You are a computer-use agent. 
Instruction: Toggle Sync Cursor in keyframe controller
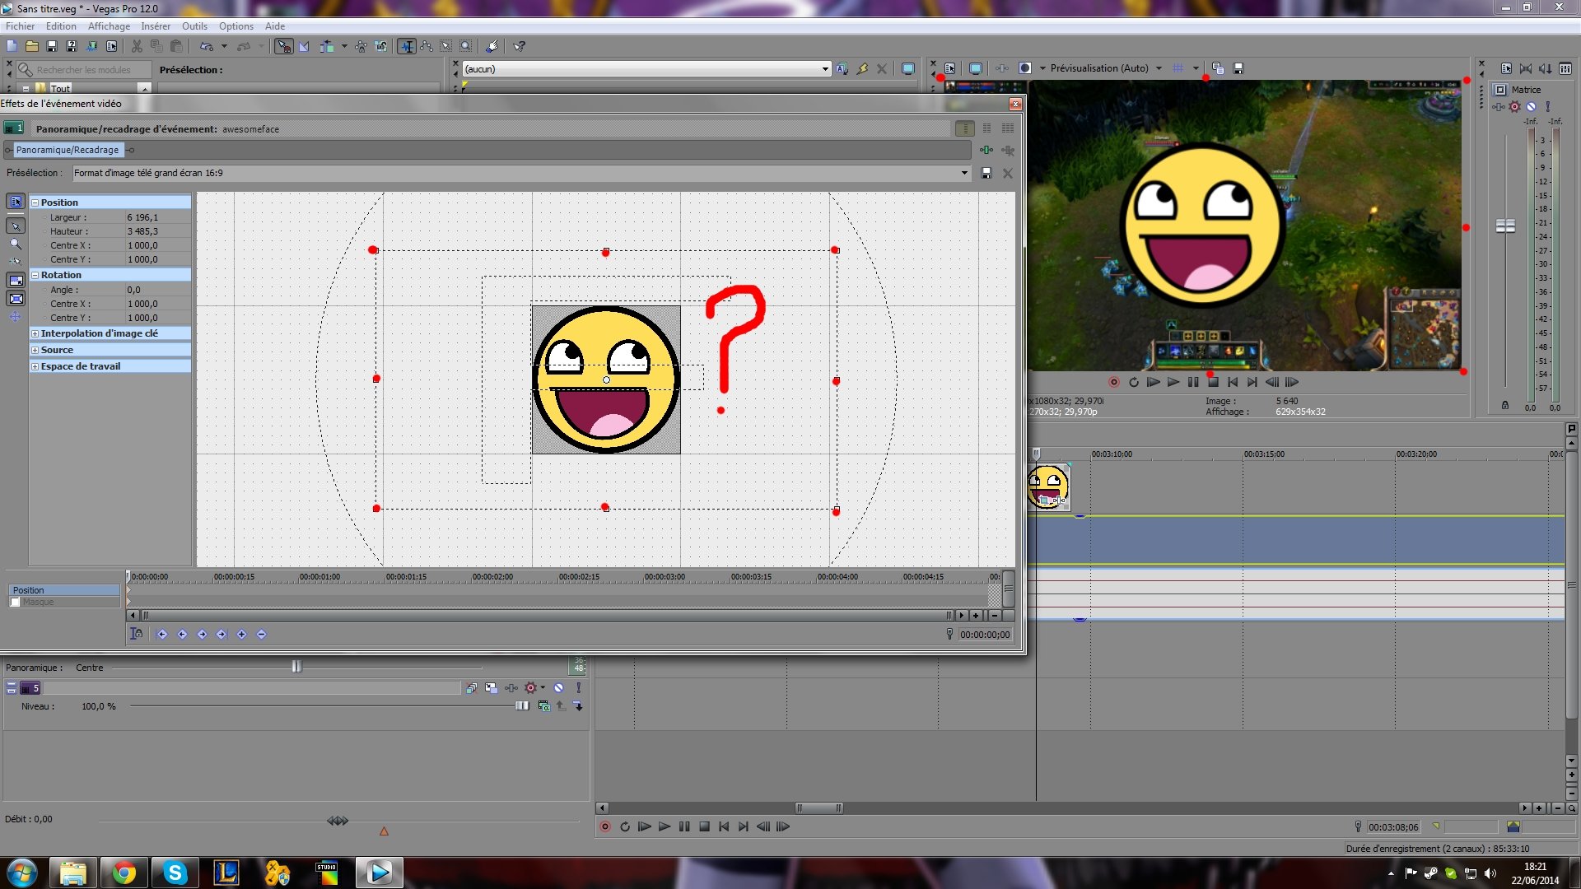pyautogui.click(x=137, y=634)
